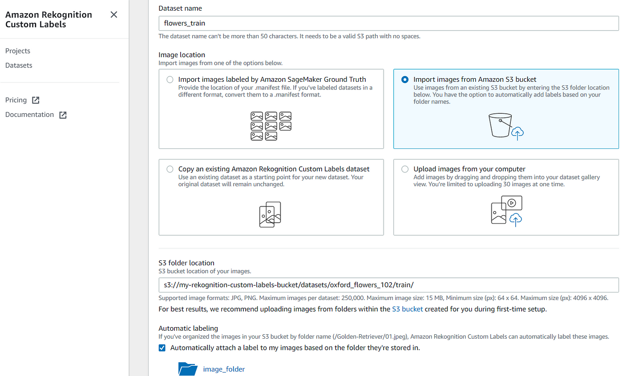Open the S3 bucket hyperlink
Viewport: 623px width, 376px height.
(407, 309)
